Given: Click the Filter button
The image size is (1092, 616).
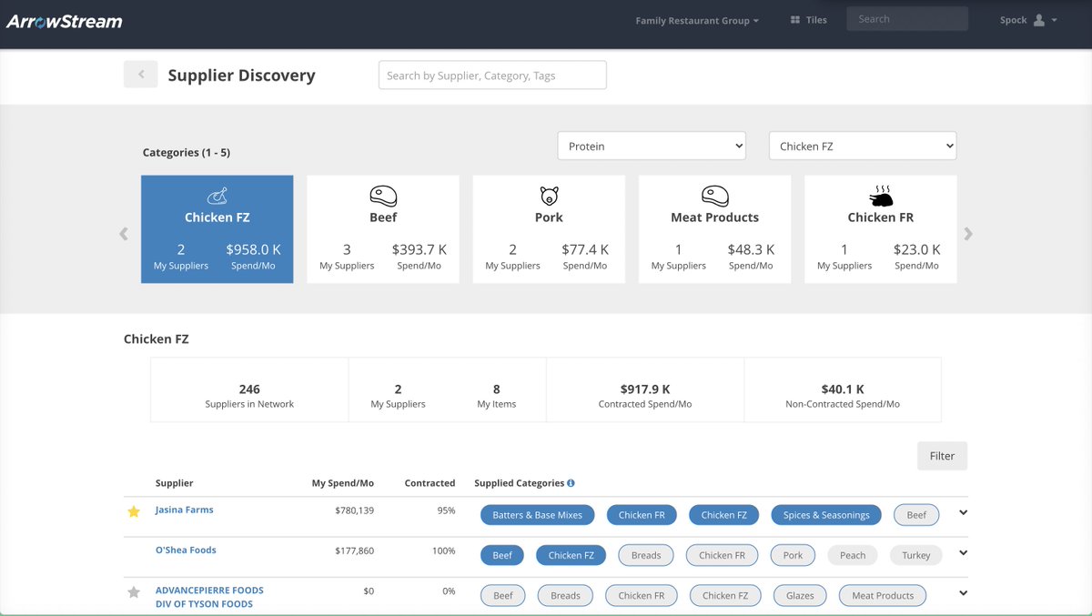Looking at the screenshot, I should 943,456.
